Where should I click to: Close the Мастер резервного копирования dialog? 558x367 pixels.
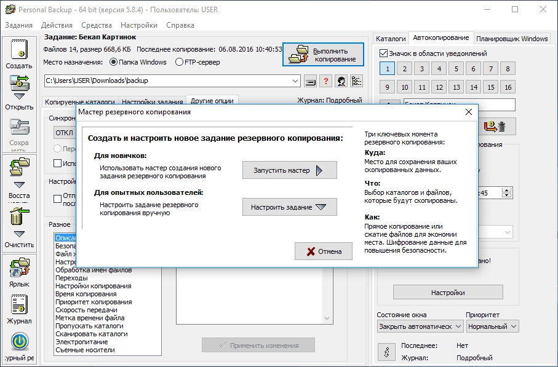pyautogui.click(x=469, y=112)
